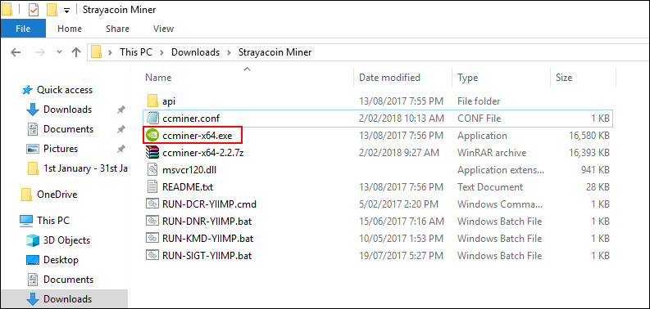Viewport: 650px width, 309px height.
Task: Click the RUN-KMD-YIIMP.bat gear icon
Action: (152, 239)
